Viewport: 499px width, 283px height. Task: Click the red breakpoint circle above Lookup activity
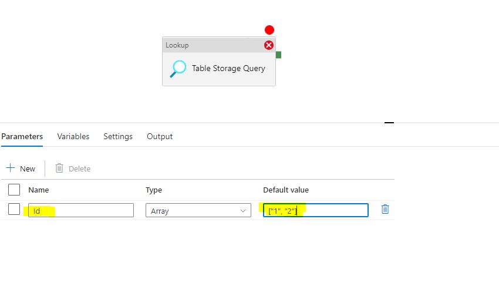[269, 30]
